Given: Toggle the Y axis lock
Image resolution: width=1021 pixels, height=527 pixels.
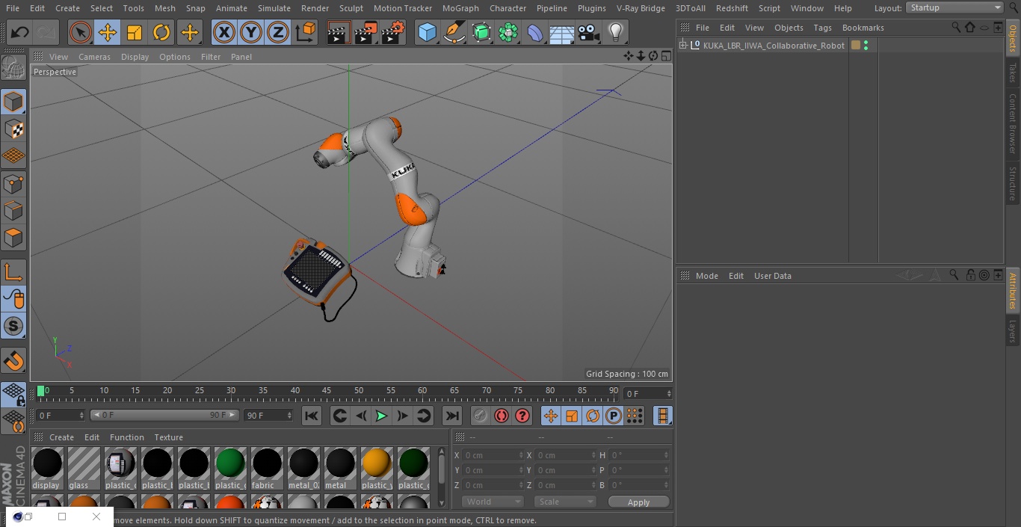Looking at the screenshot, I should coord(251,32).
